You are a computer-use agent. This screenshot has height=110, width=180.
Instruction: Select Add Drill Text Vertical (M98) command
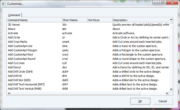pos(25,89)
